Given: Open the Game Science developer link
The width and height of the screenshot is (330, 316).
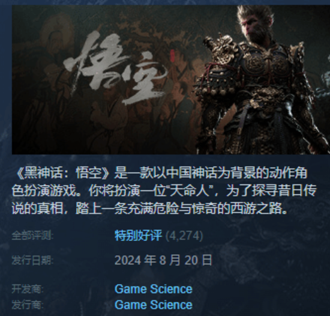Looking at the screenshot, I should click(154, 289).
